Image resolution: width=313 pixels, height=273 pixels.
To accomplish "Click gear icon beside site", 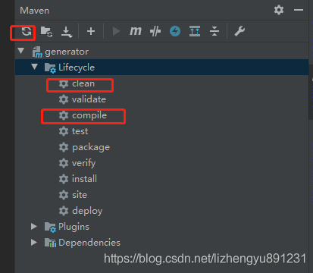I will tap(64, 195).
